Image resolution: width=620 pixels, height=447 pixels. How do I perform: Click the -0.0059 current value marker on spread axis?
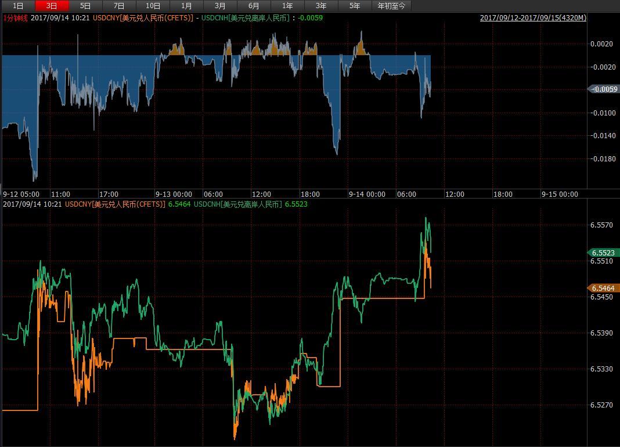pyautogui.click(x=604, y=89)
